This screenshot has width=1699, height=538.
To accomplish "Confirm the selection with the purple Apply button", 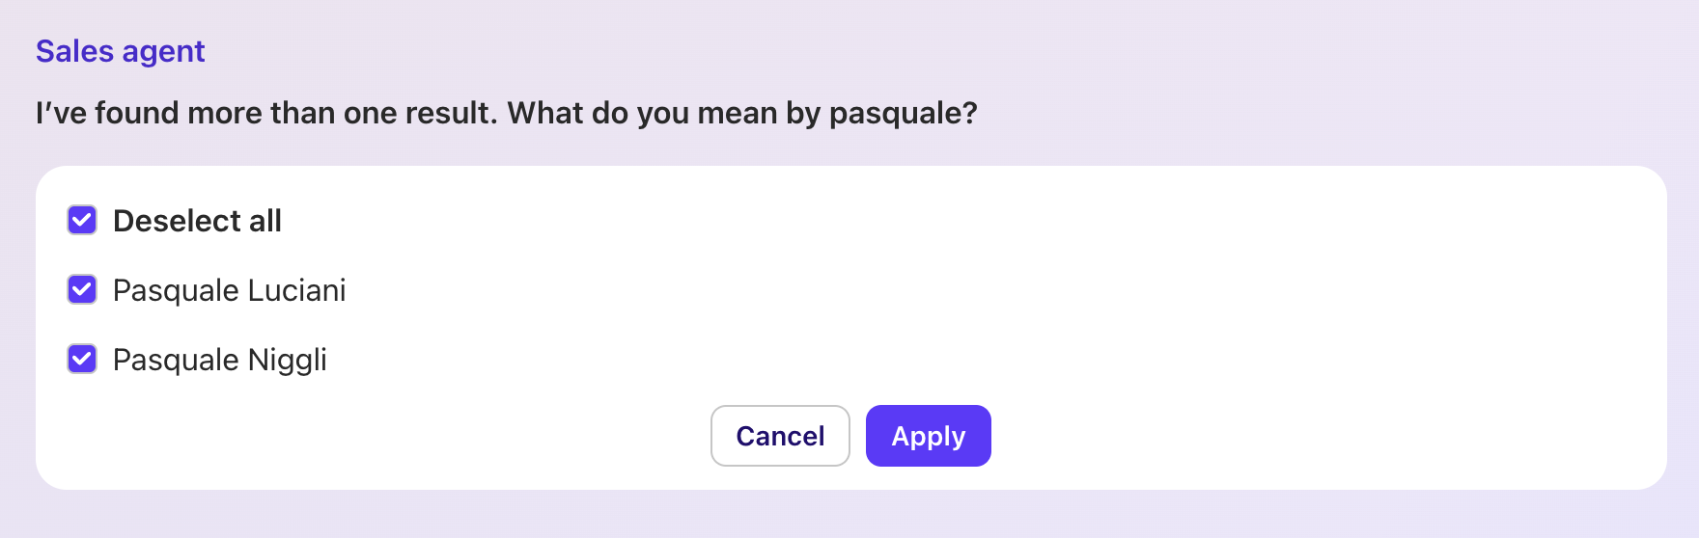I will 928,436.
